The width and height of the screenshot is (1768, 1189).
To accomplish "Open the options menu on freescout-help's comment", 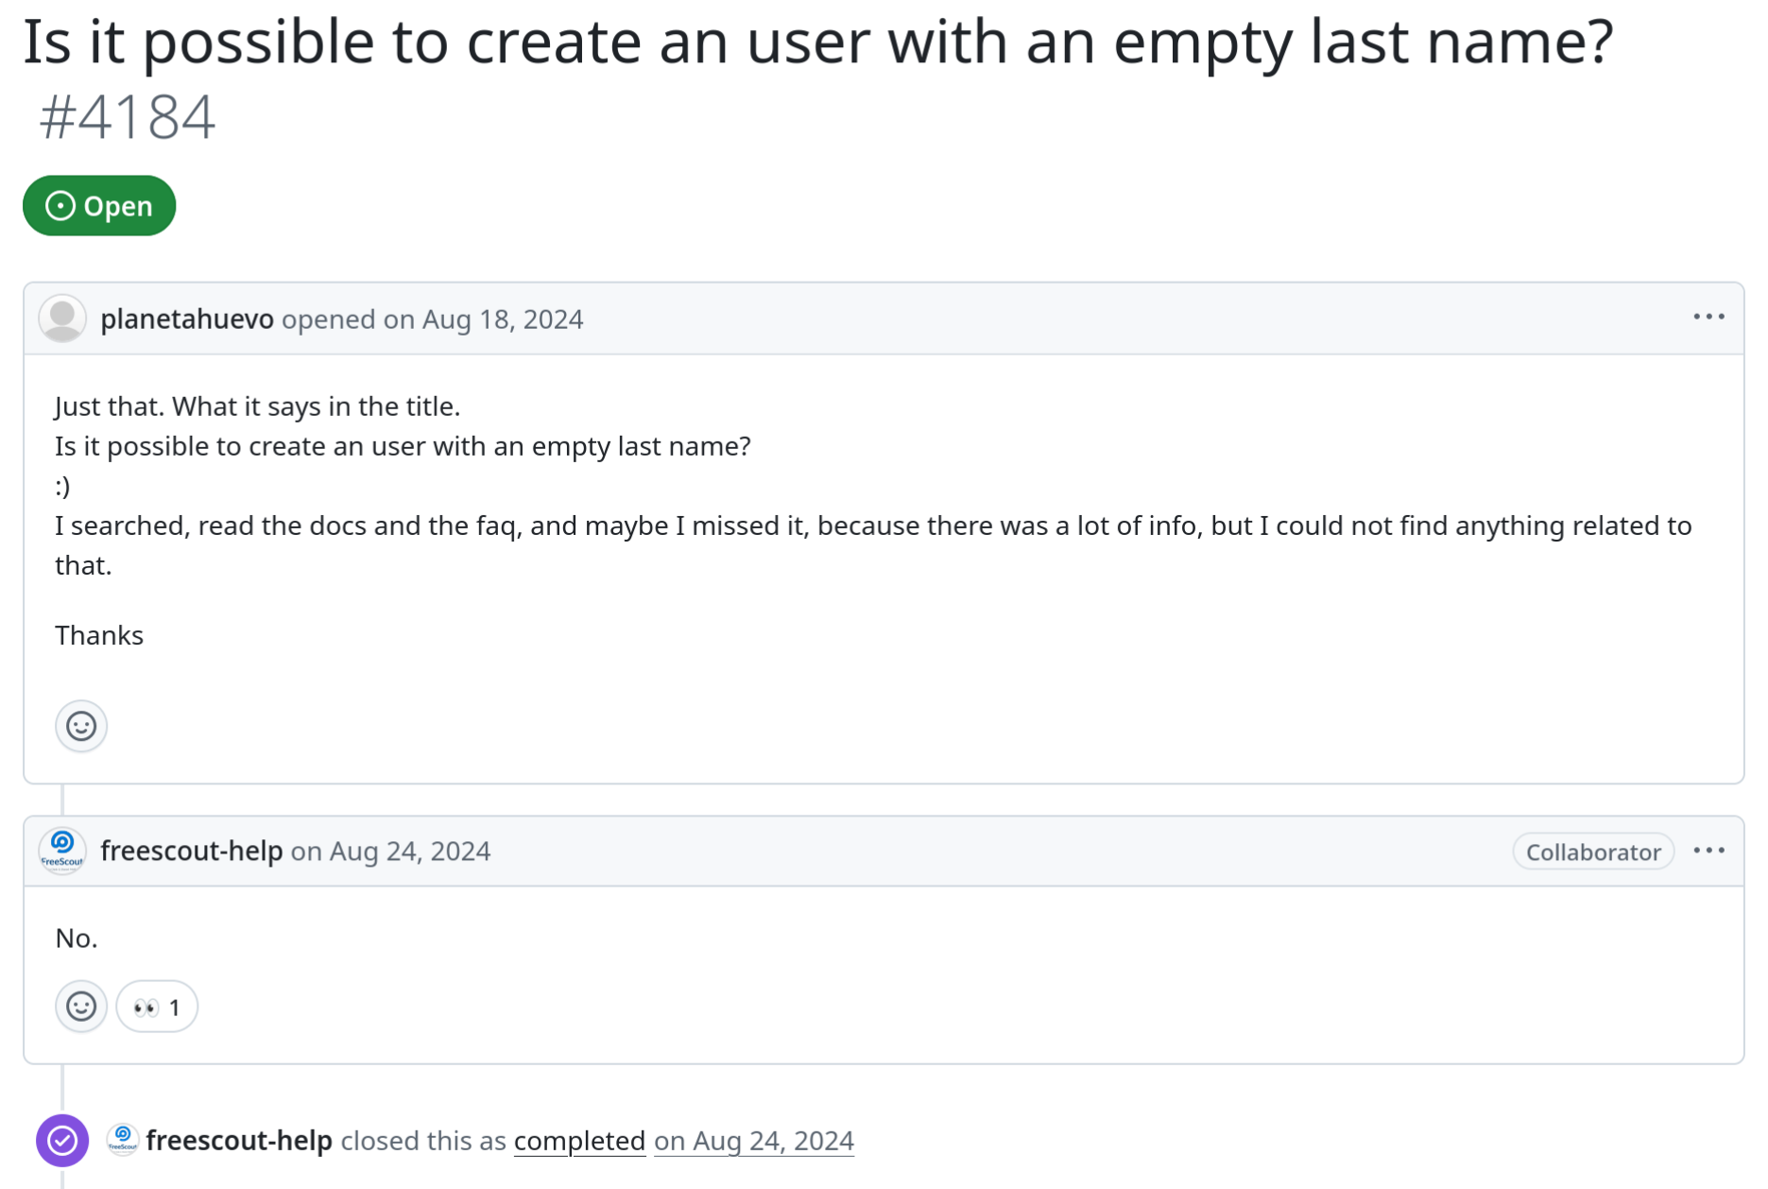I will [x=1708, y=851].
